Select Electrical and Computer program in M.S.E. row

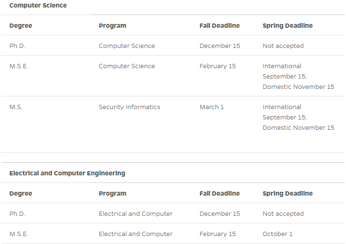pyautogui.click(x=136, y=234)
